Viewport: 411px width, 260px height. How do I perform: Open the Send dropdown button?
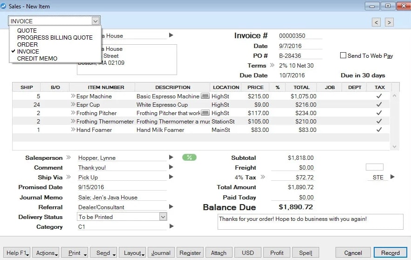pyautogui.click(x=103, y=253)
